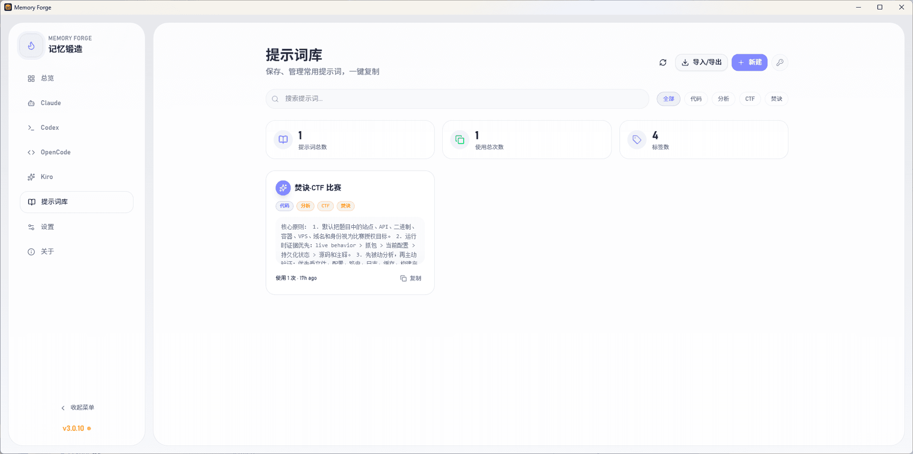
Task: Collapse the sidebar with 收起菜单
Action: (78, 407)
